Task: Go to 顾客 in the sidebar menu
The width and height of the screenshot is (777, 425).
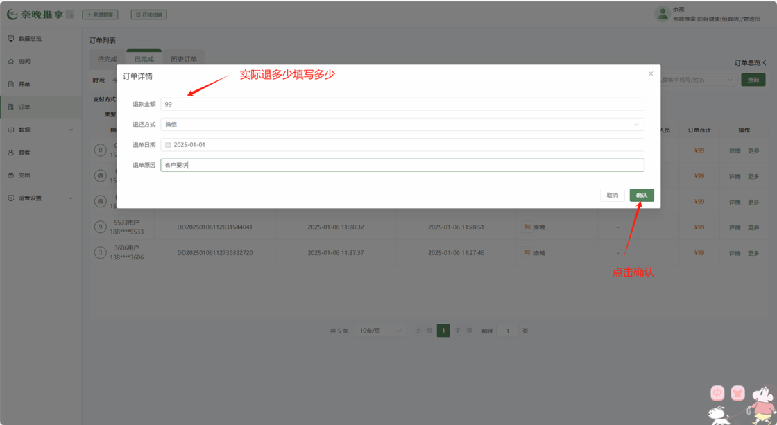Action: click(24, 153)
